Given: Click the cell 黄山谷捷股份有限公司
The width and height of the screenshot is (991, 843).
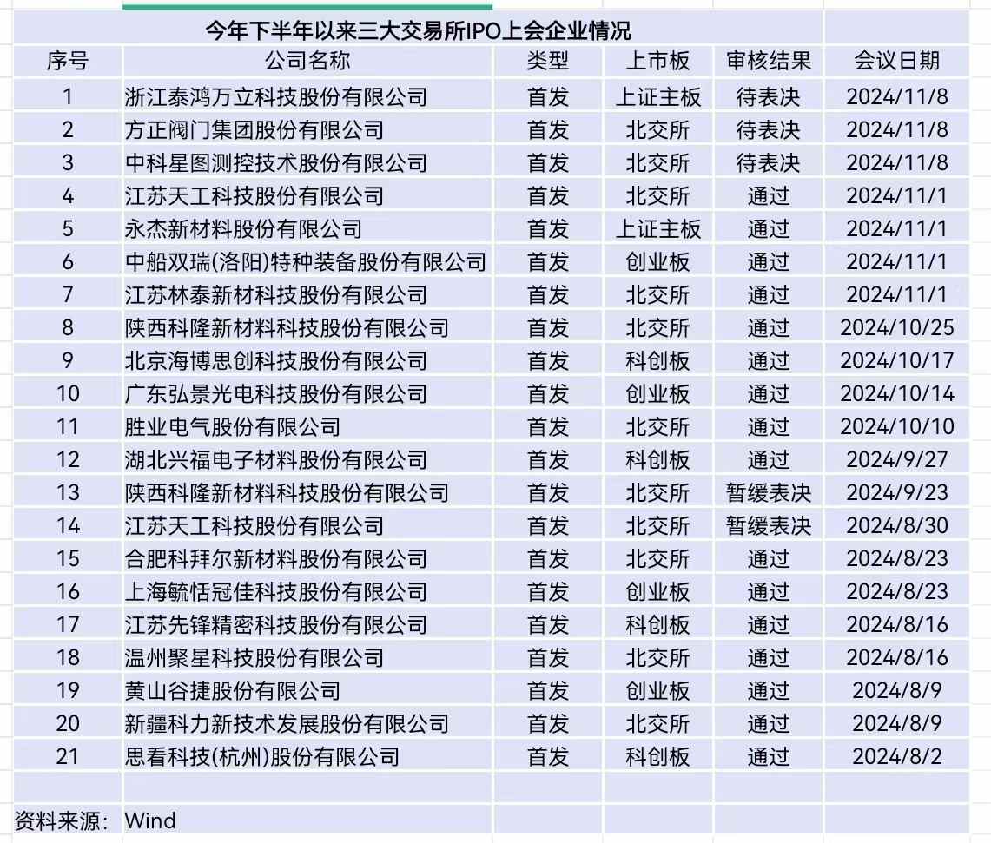Looking at the screenshot, I should [307, 690].
